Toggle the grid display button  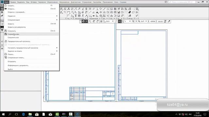(x=101, y=21)
